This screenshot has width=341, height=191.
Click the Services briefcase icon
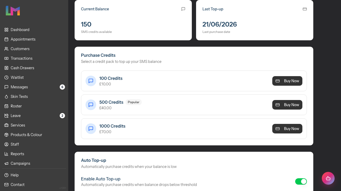coord(6,125)
